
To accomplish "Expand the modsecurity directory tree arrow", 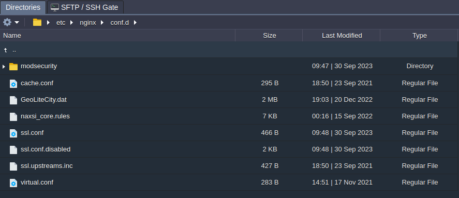I will [4, 67].
